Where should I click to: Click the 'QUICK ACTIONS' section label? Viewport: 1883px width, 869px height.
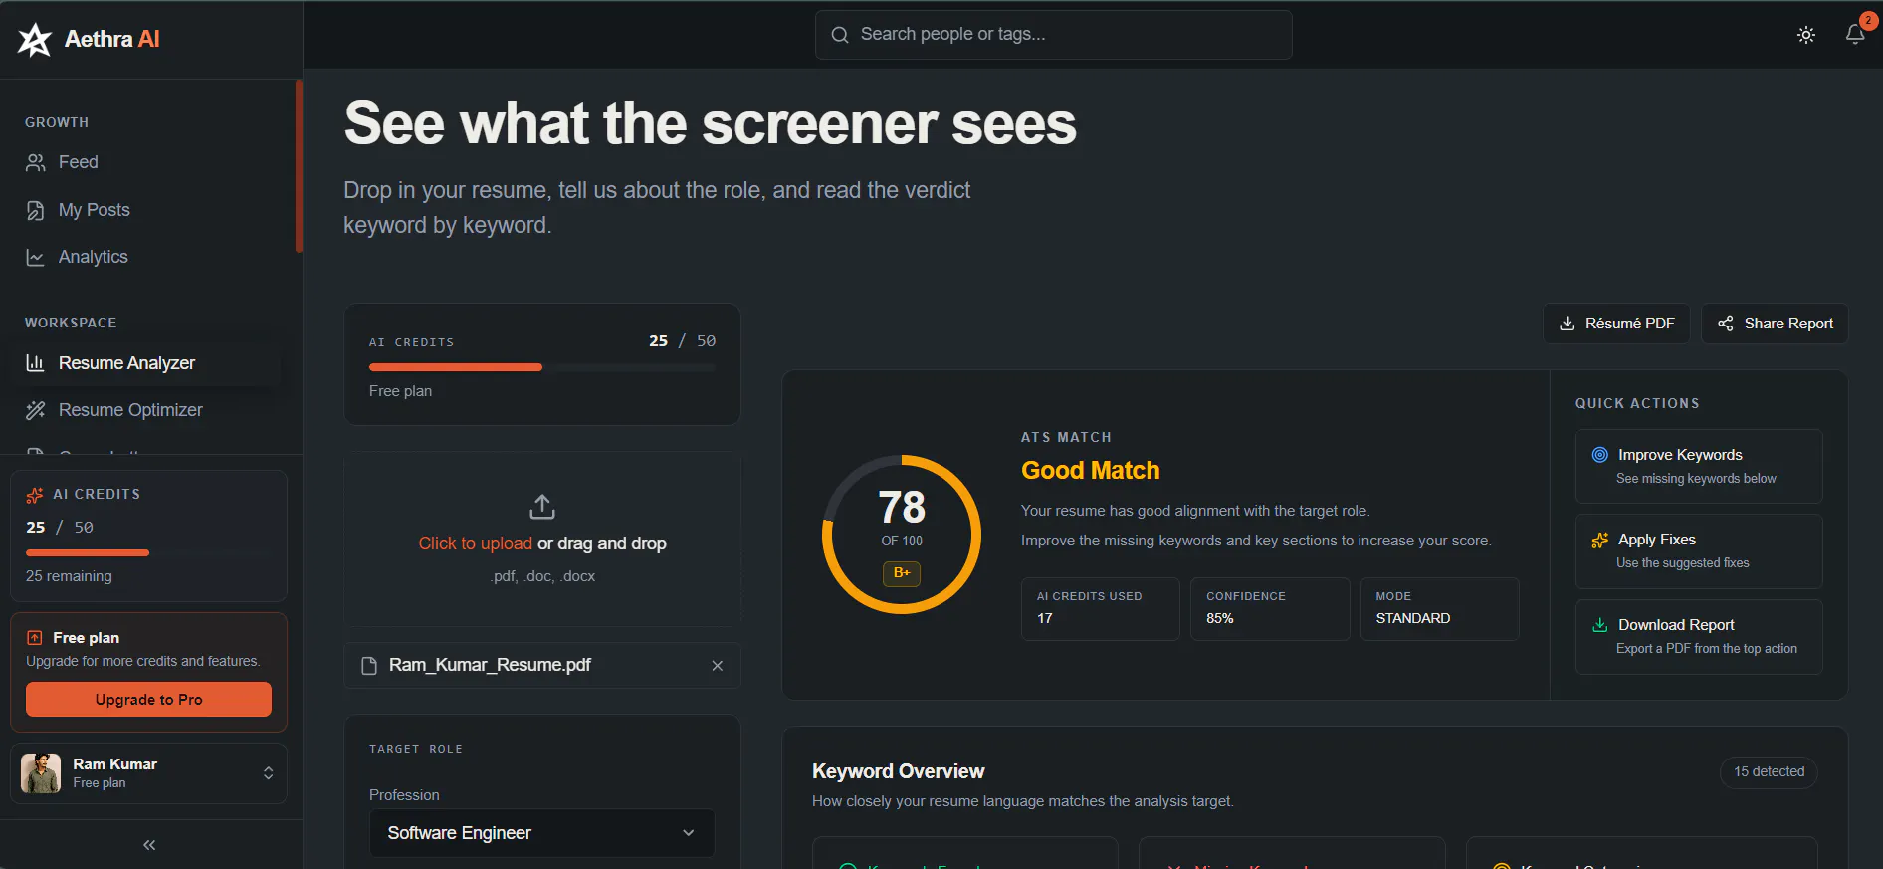[x=1637, y=404]
